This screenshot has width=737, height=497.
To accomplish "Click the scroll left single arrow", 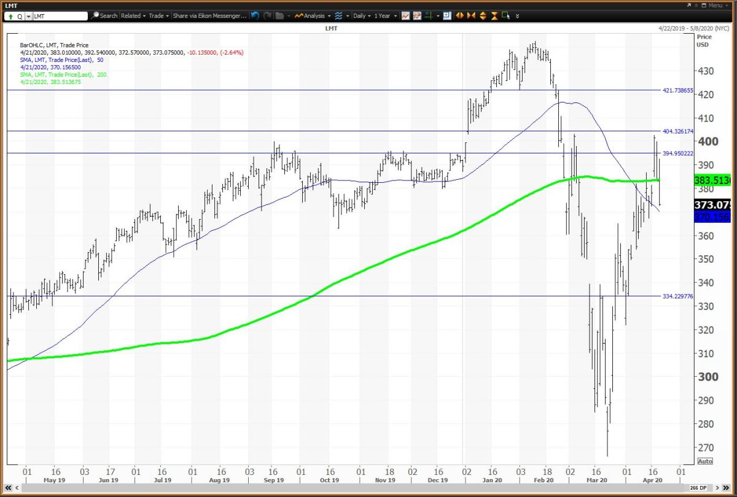I will (x=17, y=488).
